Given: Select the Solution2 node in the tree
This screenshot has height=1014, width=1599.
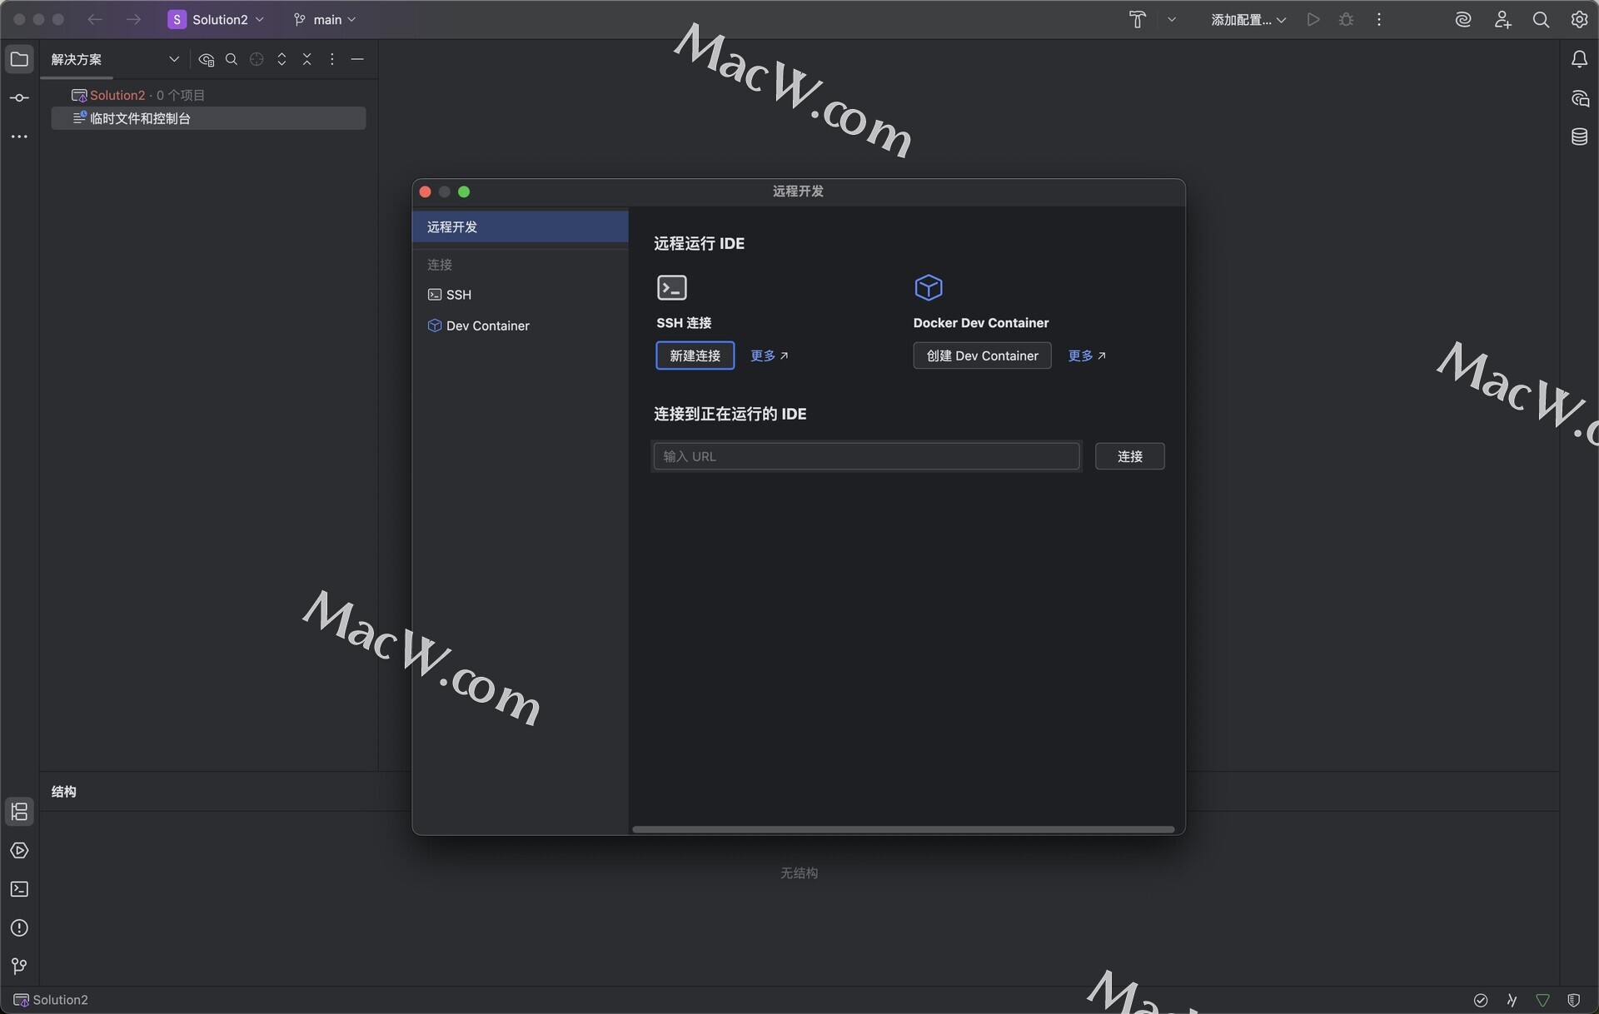Looking at the screenshot, I should (x=117, y=95).
